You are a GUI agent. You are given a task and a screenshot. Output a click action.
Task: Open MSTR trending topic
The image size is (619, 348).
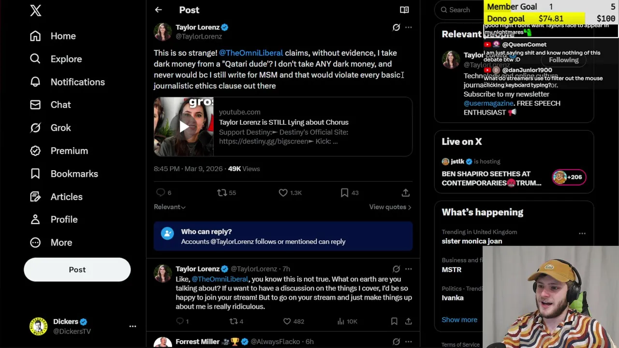(451, 270)
